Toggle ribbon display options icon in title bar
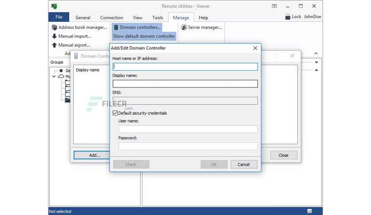The height and width of the screenshot is (215, 371). coord(274,6)
